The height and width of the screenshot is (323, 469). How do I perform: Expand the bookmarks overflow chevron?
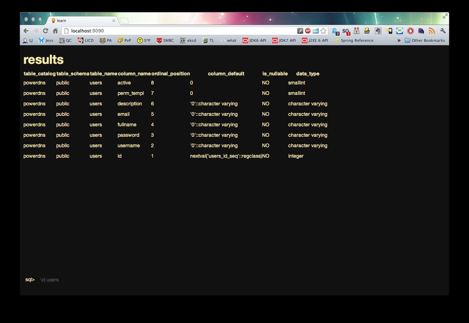point(399,40)
